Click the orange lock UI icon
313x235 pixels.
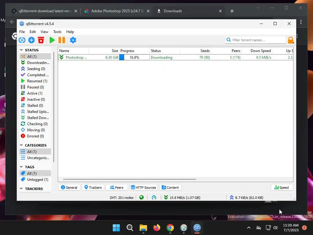tap(291, 40)
